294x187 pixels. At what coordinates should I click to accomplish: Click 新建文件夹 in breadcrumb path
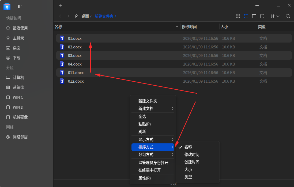[x=104, y=16]
